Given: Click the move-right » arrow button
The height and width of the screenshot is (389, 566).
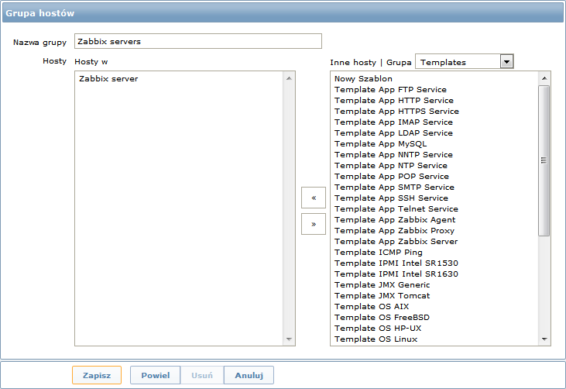Looking at the screenshot, I should click(x=314, y=224).
